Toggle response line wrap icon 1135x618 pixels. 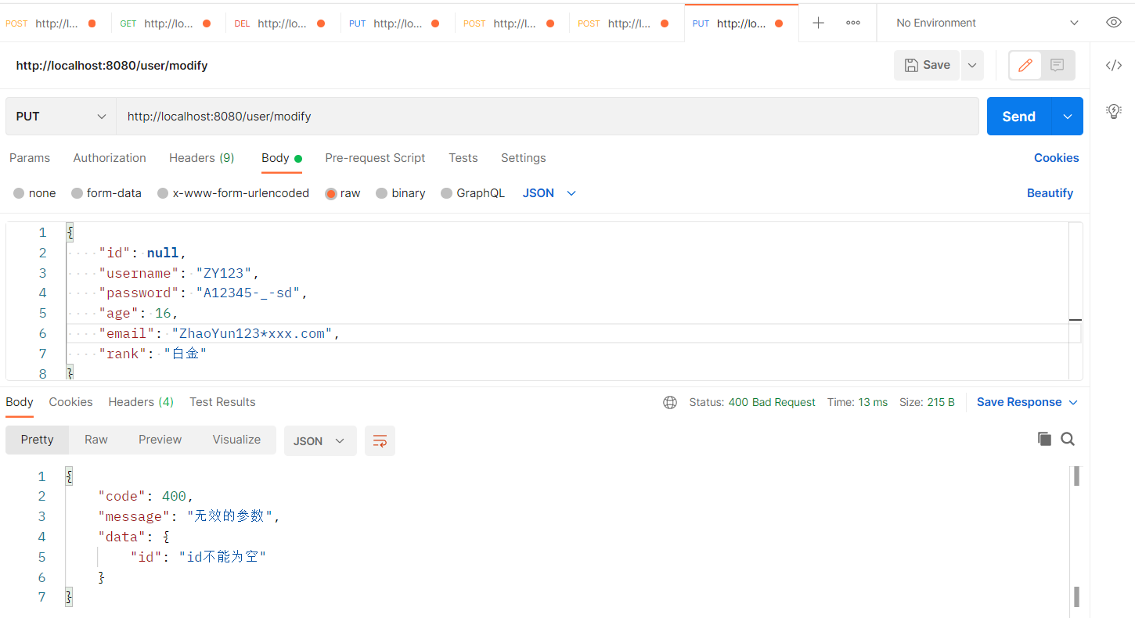pos(380,440)
